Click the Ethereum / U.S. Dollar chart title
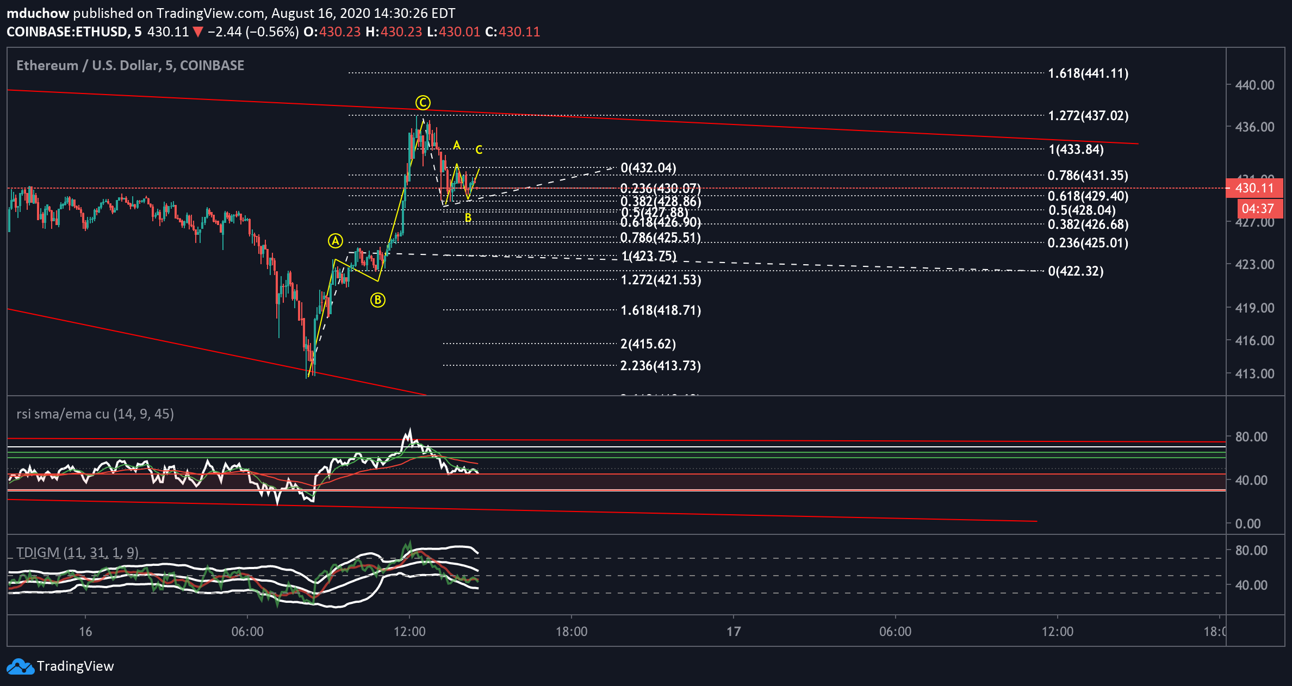This screenshot has width=1292, height=686. click(131, 66)
